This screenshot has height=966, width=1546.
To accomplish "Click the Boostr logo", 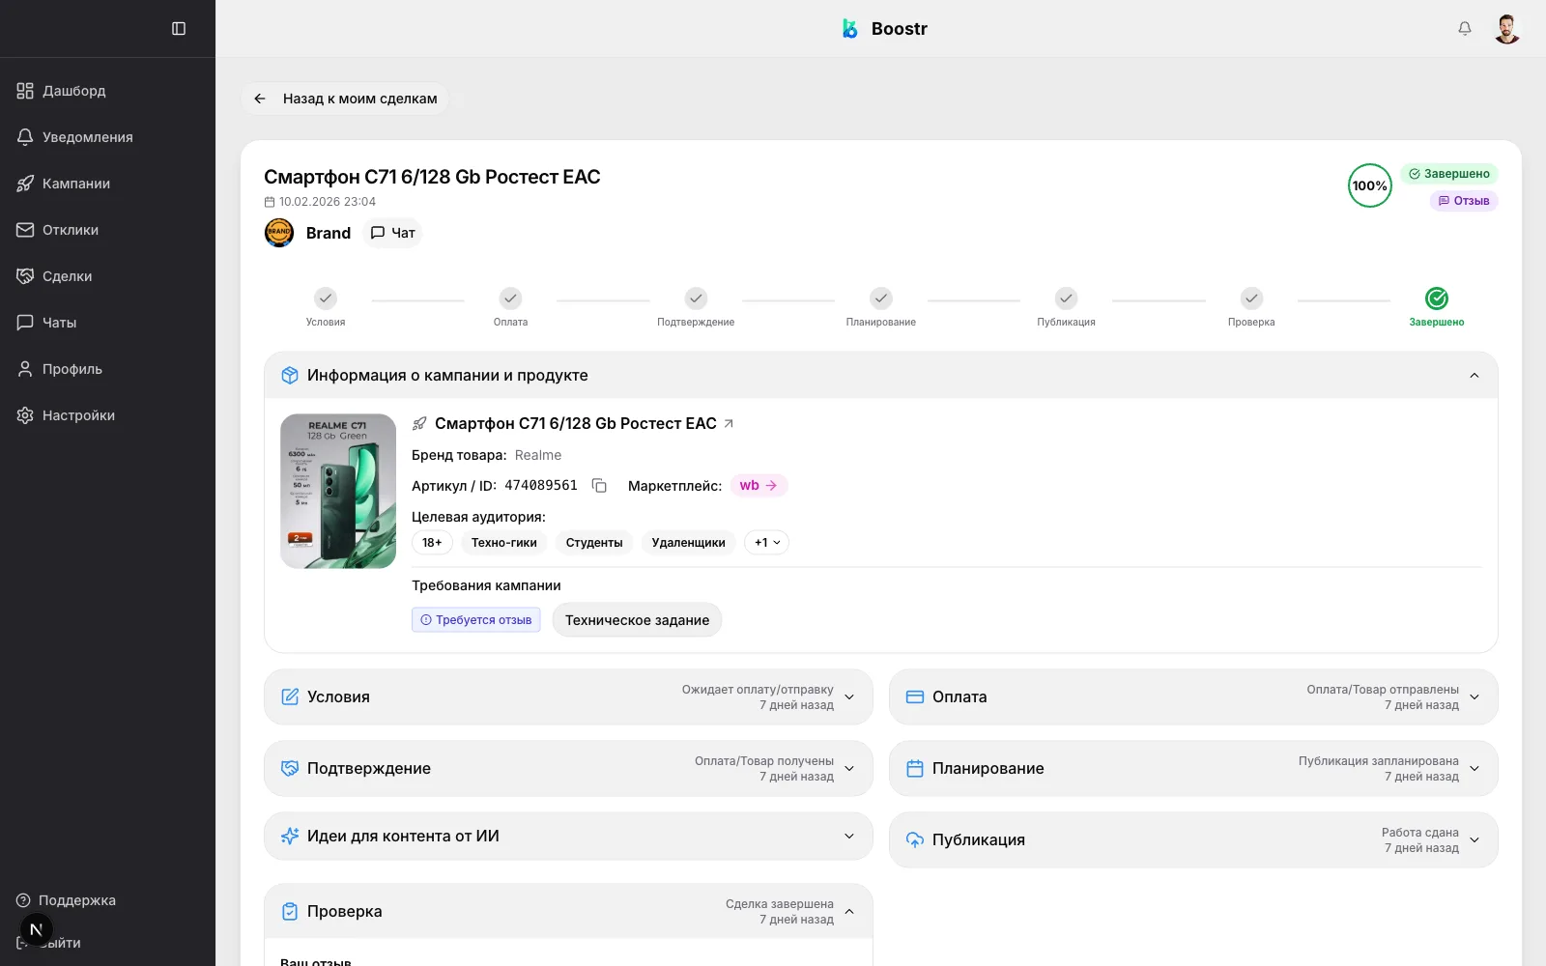I will point(884,29).
